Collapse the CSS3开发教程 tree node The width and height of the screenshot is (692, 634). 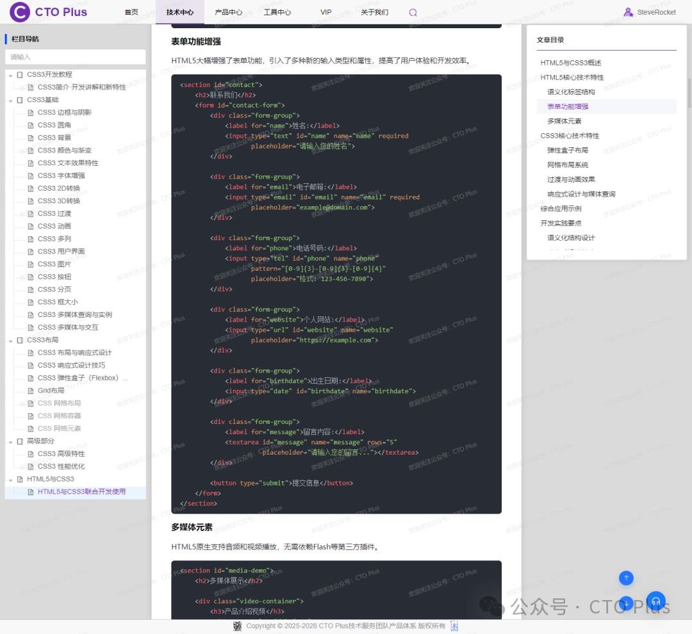(11, 76)
